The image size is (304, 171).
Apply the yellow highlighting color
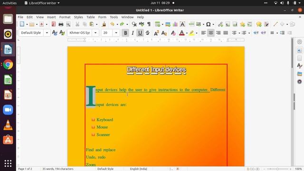click(x=191, y=33)
